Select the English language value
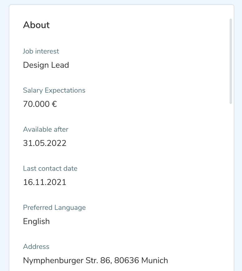 pyautogui.click(x=36, y=221)
